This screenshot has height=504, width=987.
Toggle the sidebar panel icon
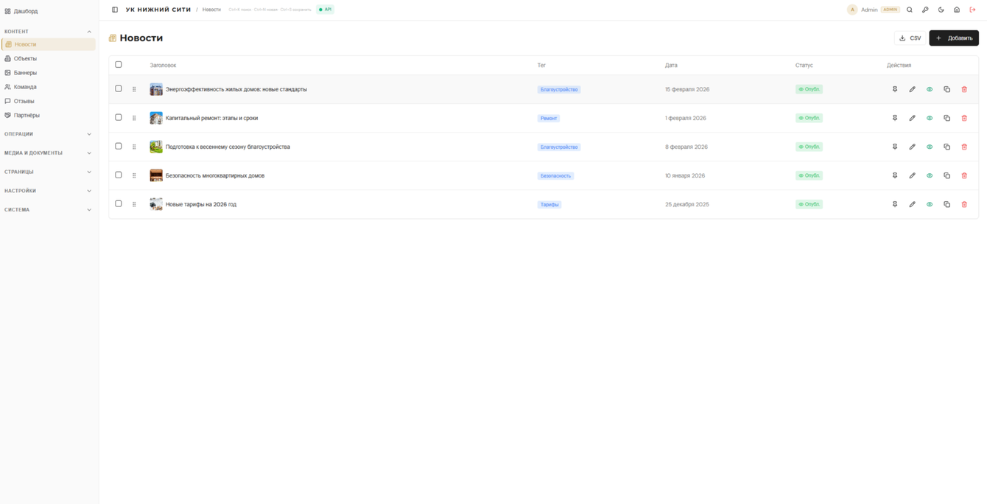pos(115,10)
